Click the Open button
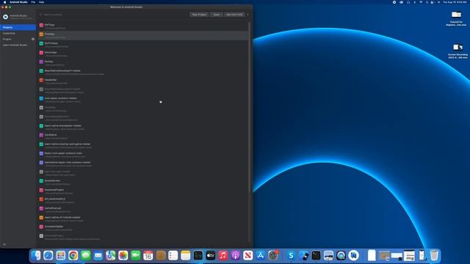 click(217, 15)
